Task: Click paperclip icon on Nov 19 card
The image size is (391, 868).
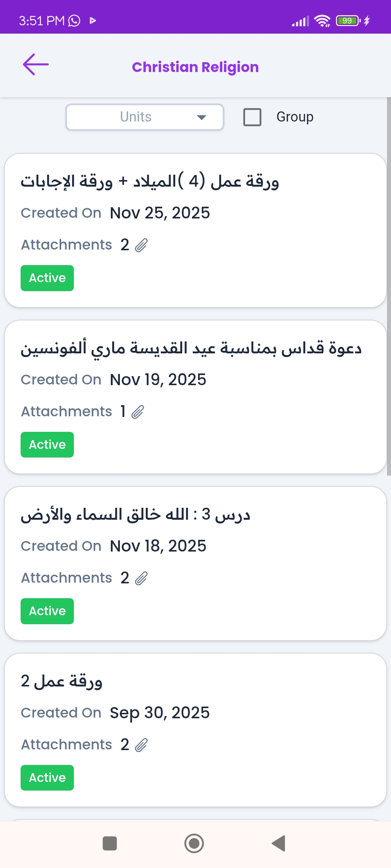Action: click(138, 412)
